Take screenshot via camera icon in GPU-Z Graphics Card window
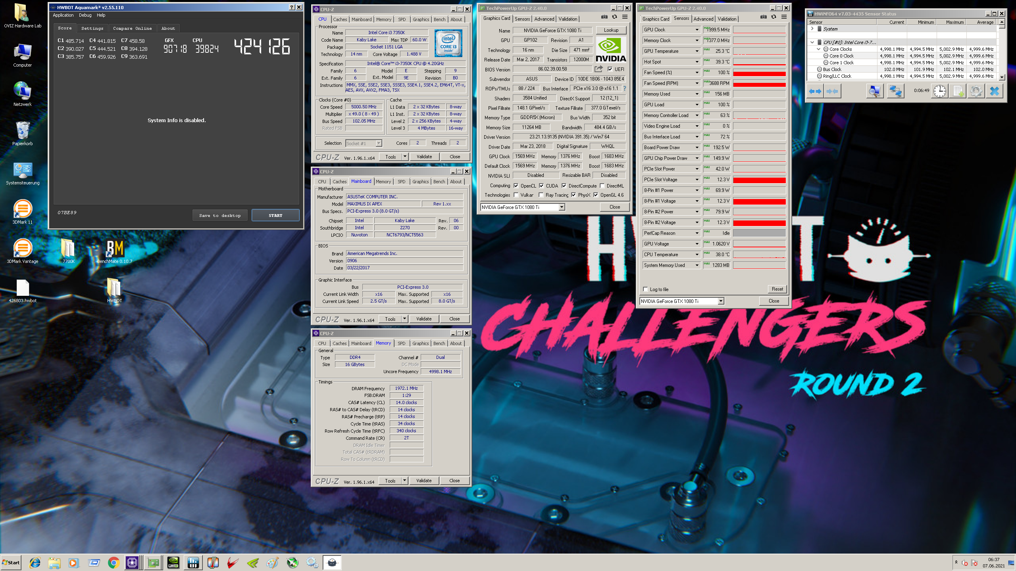 604,17
